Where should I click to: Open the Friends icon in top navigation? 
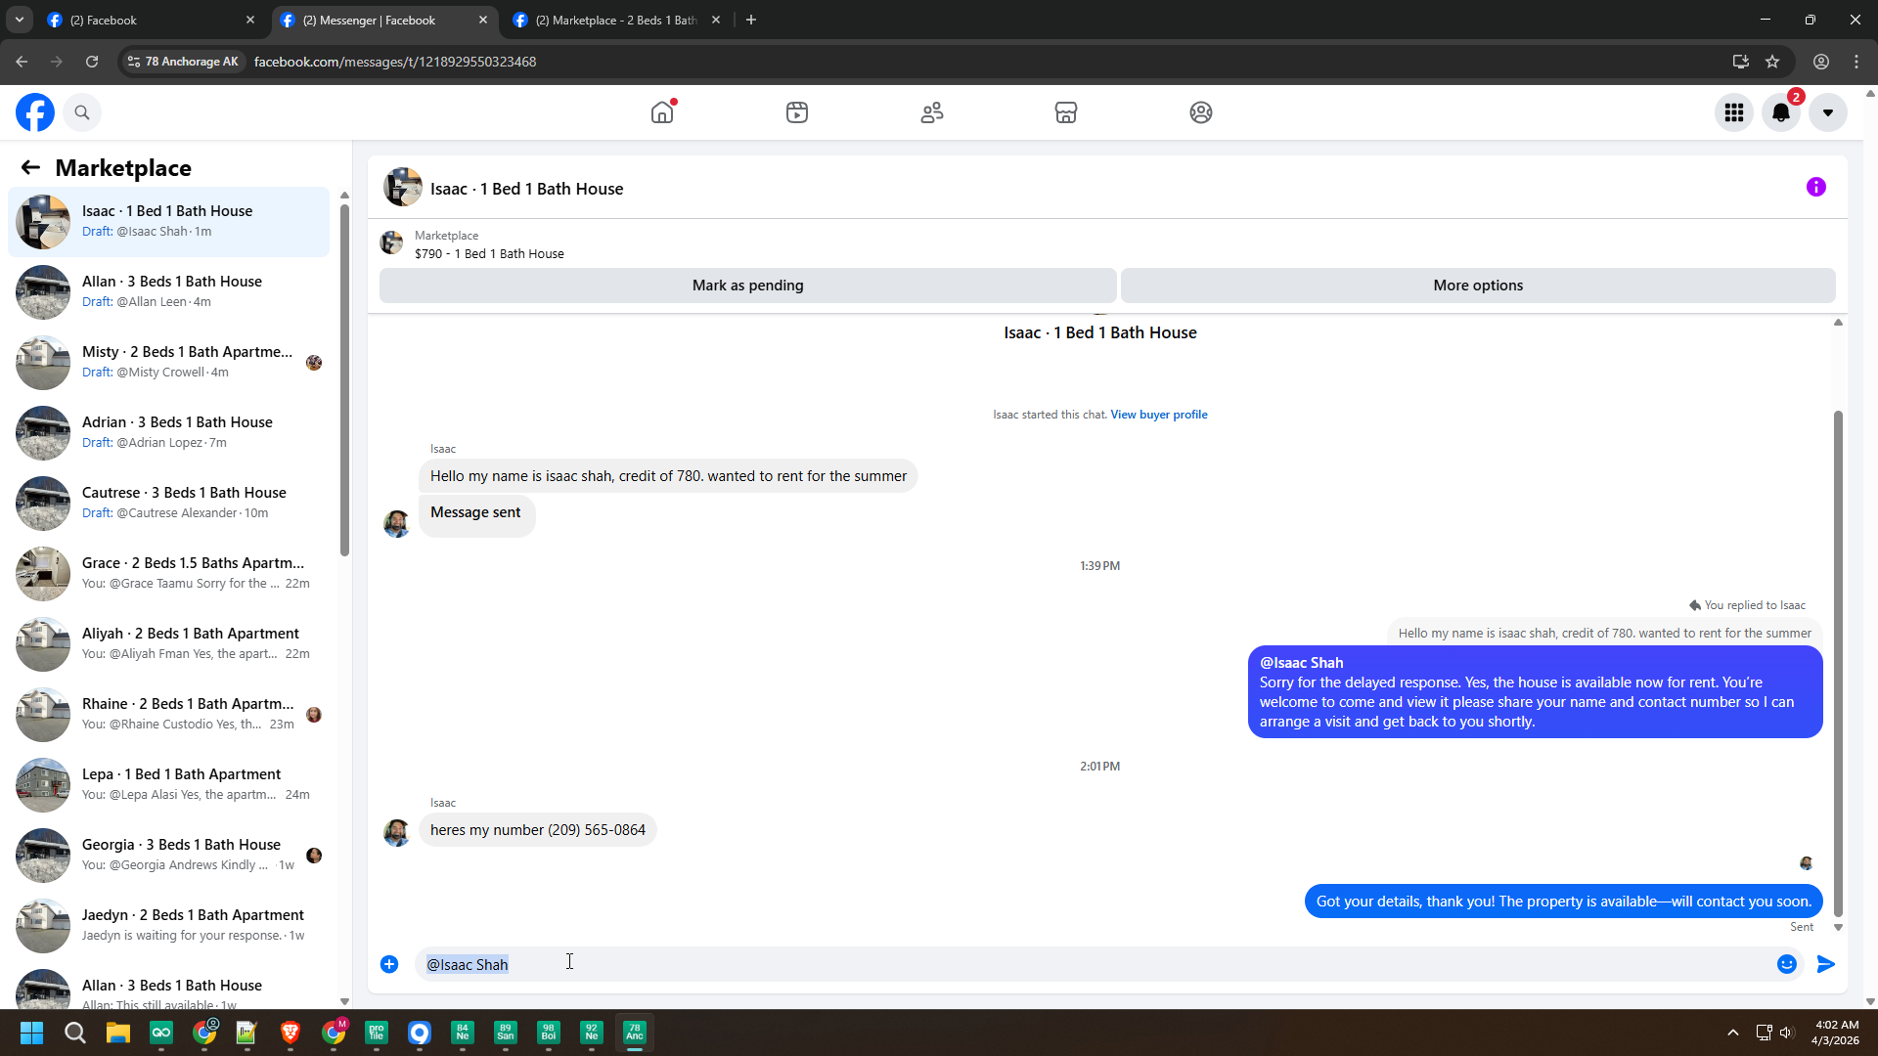tap(932, 112)
